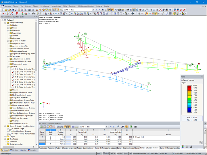Click previous load case arrow in table toolbar
This screenshot has width=207, height=155.
111,127
